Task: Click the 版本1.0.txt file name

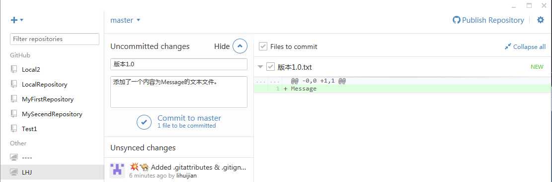Action: pos(295,67)
